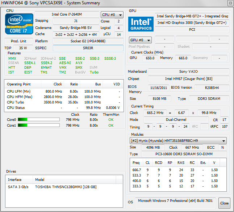Select the 533.3 frequency timing row
Image resolution: width=234 pixels, height=212 pixels.
coord(178,175)
